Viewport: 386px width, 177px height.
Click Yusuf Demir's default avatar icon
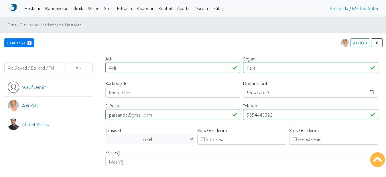[x=13, y=87]
